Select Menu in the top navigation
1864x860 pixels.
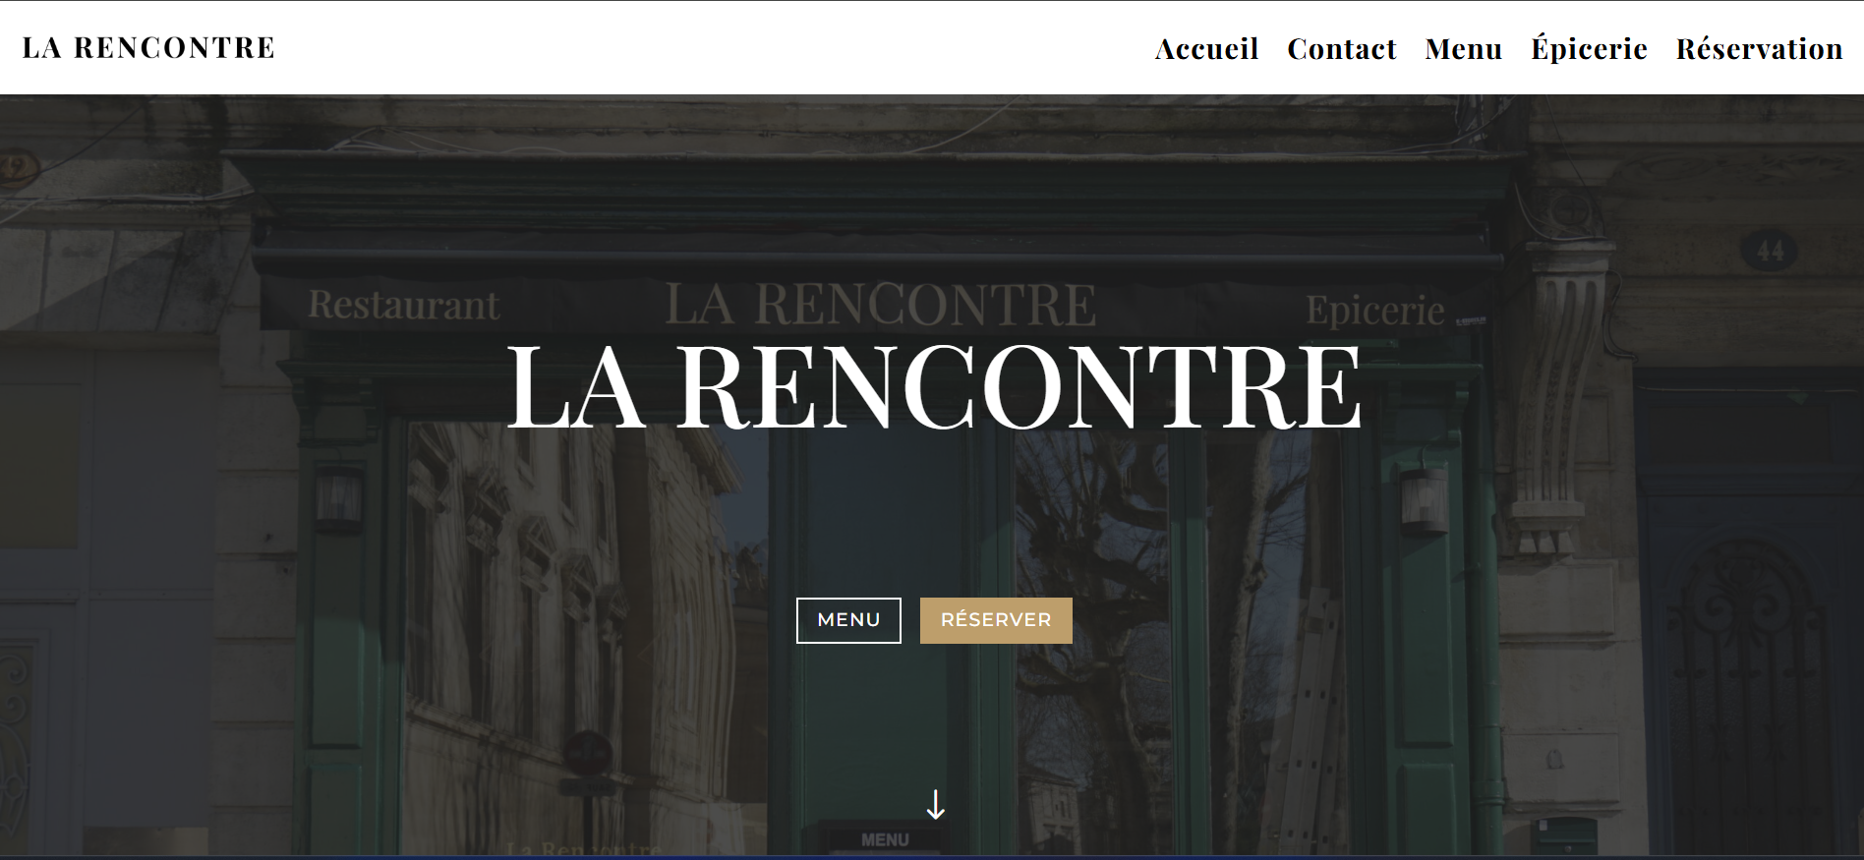pos(1463,49)
